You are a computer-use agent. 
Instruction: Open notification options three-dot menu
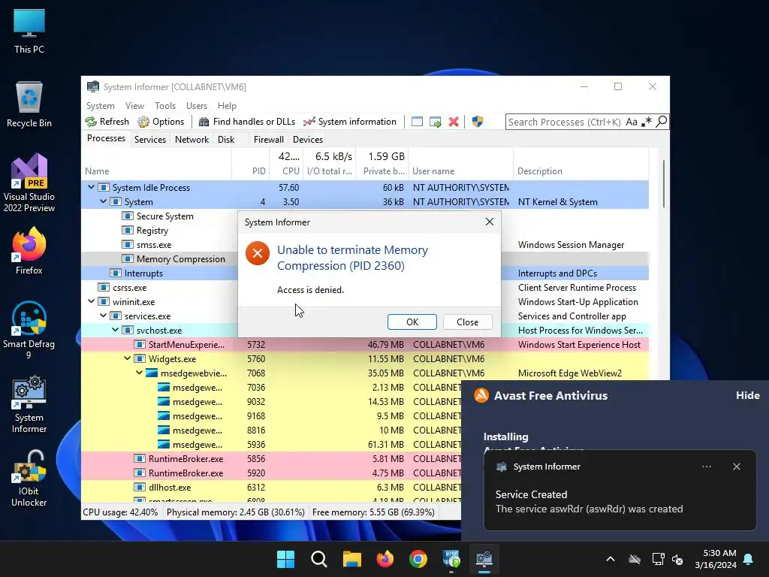pos(707,467)
